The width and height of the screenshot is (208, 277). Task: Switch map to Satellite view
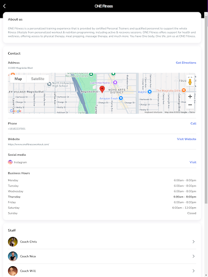pyautogui.click(x=37, y=79)
